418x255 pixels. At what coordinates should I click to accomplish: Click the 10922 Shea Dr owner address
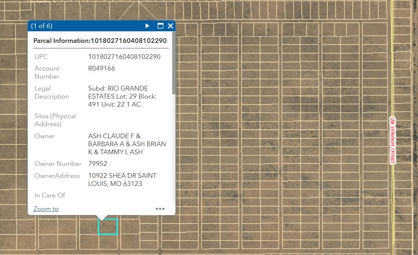coord(122,180)
